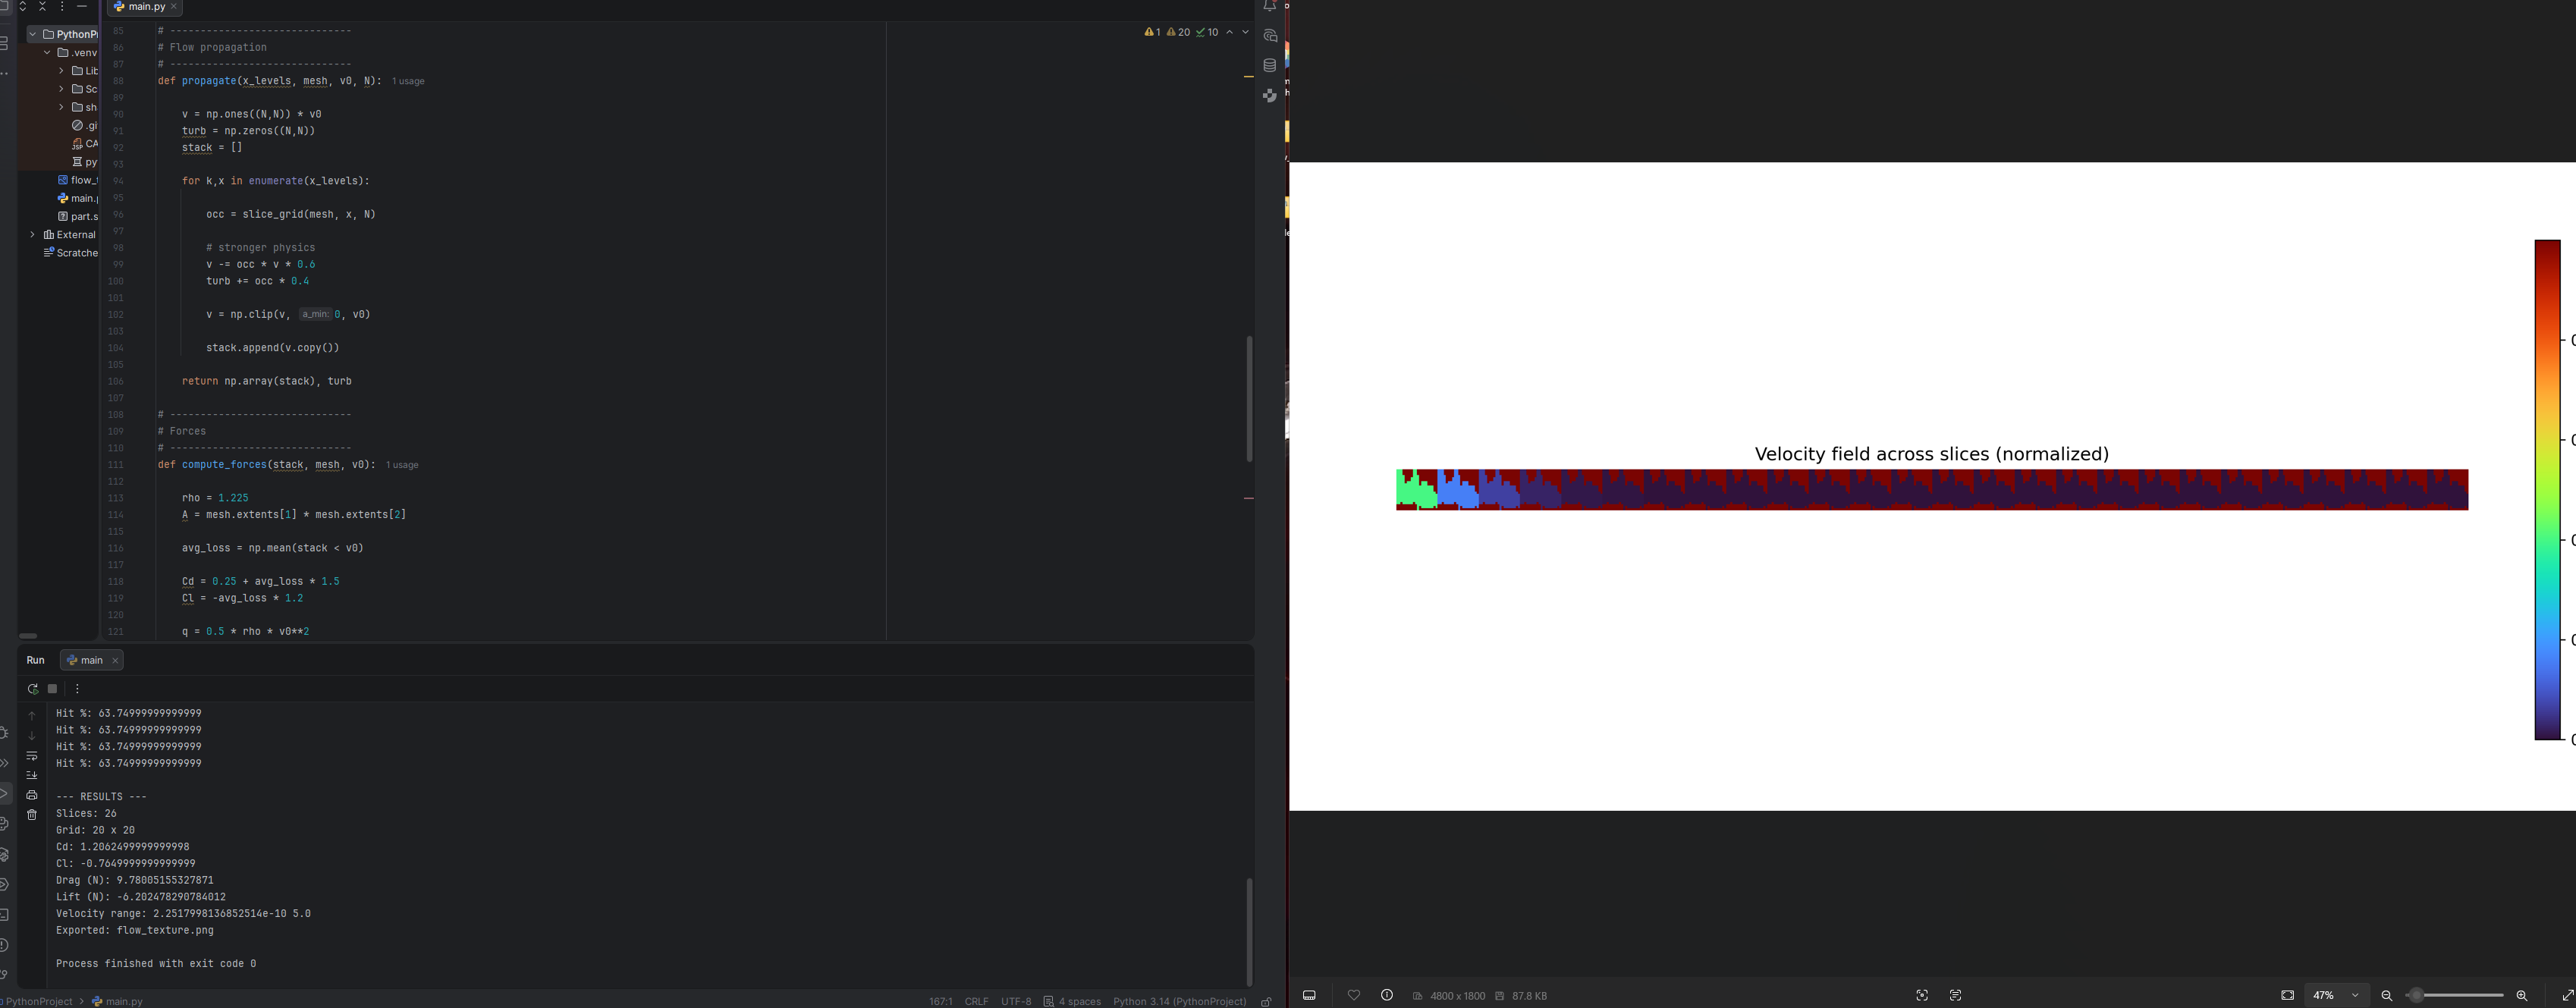
Task: Click the Rerun main button in the Run panel
Action: 32,689
